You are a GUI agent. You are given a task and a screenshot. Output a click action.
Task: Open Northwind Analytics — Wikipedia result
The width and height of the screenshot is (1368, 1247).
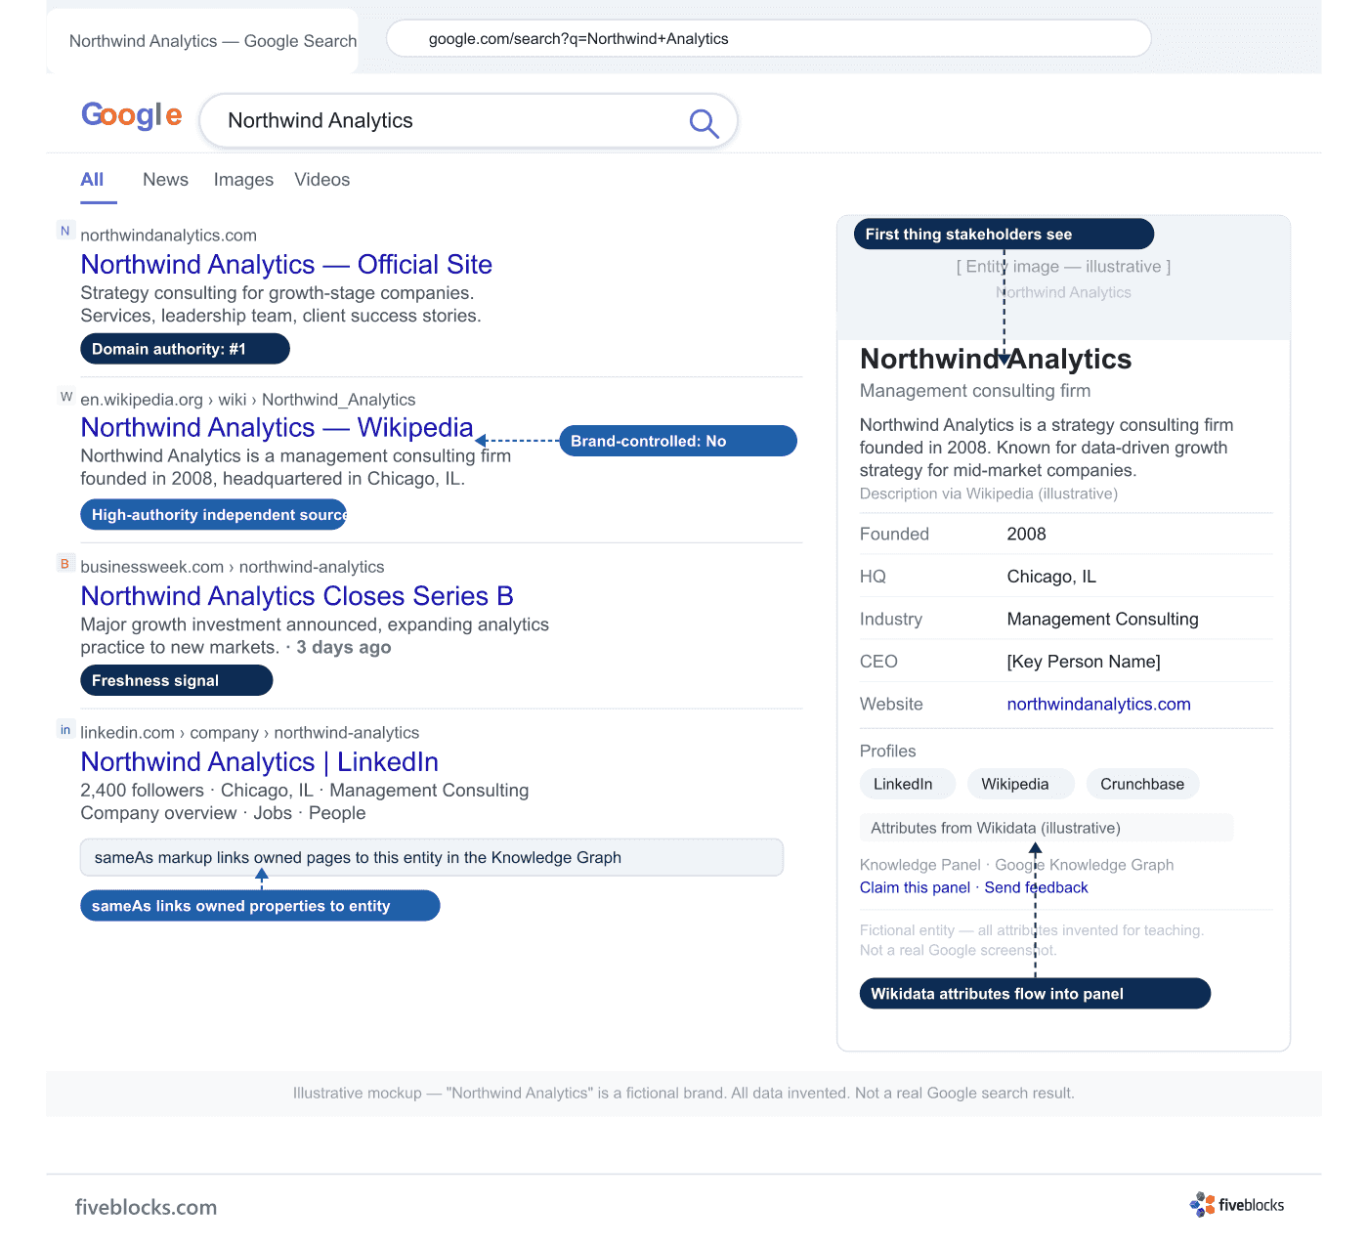point(277,428)
